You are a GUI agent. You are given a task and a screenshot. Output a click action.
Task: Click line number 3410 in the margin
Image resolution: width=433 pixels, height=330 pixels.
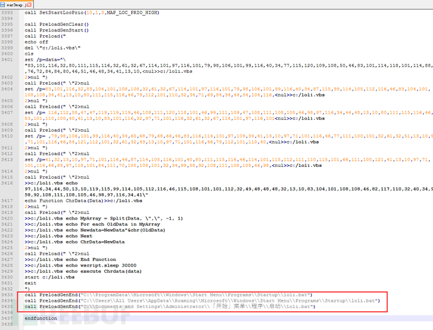[7, 136]
